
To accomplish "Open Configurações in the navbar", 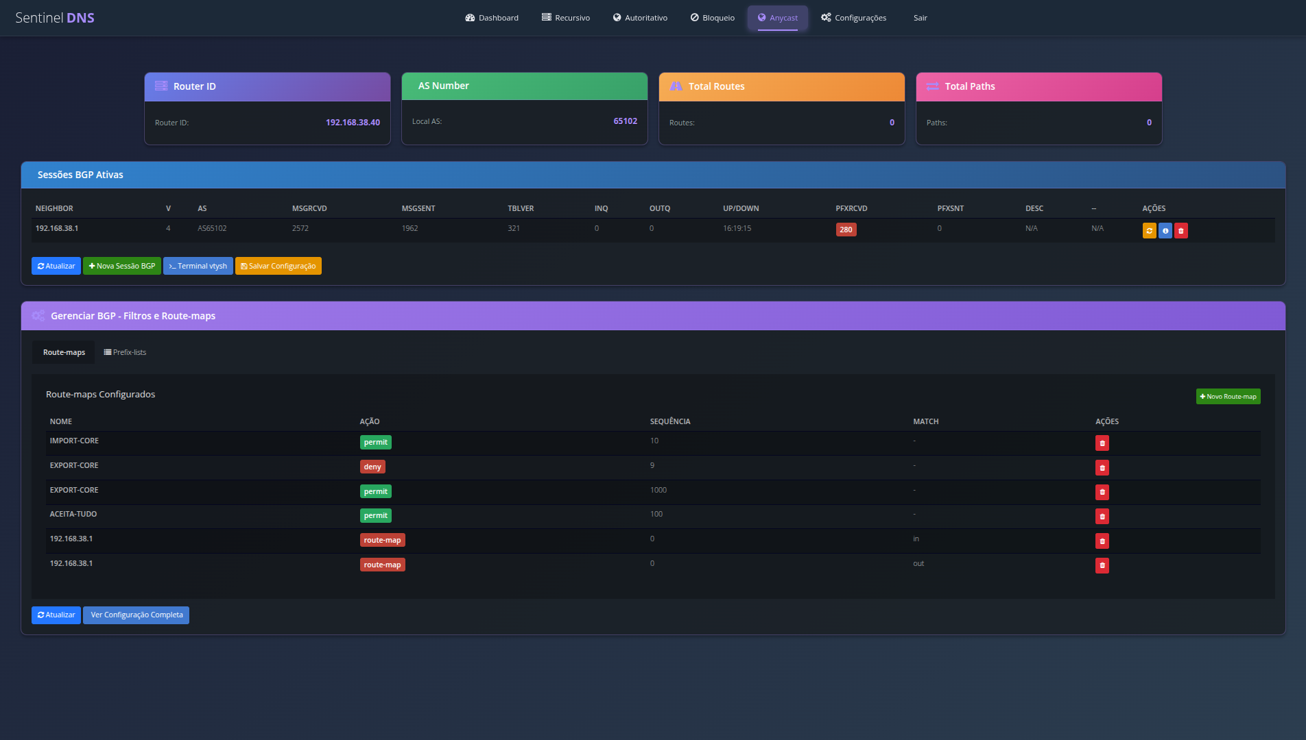I will point(853,18).
